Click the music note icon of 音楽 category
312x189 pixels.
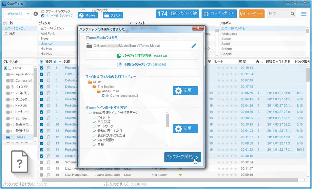pyautogui.click(x=6, y=34)
